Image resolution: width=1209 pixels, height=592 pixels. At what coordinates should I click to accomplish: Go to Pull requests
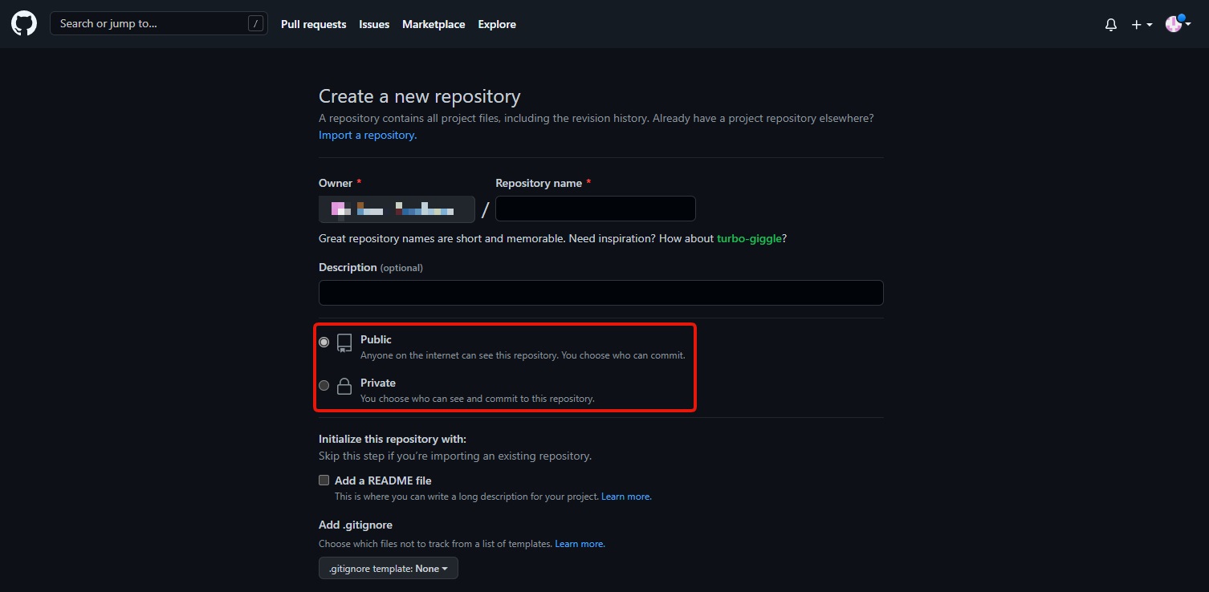pos(313,25)
